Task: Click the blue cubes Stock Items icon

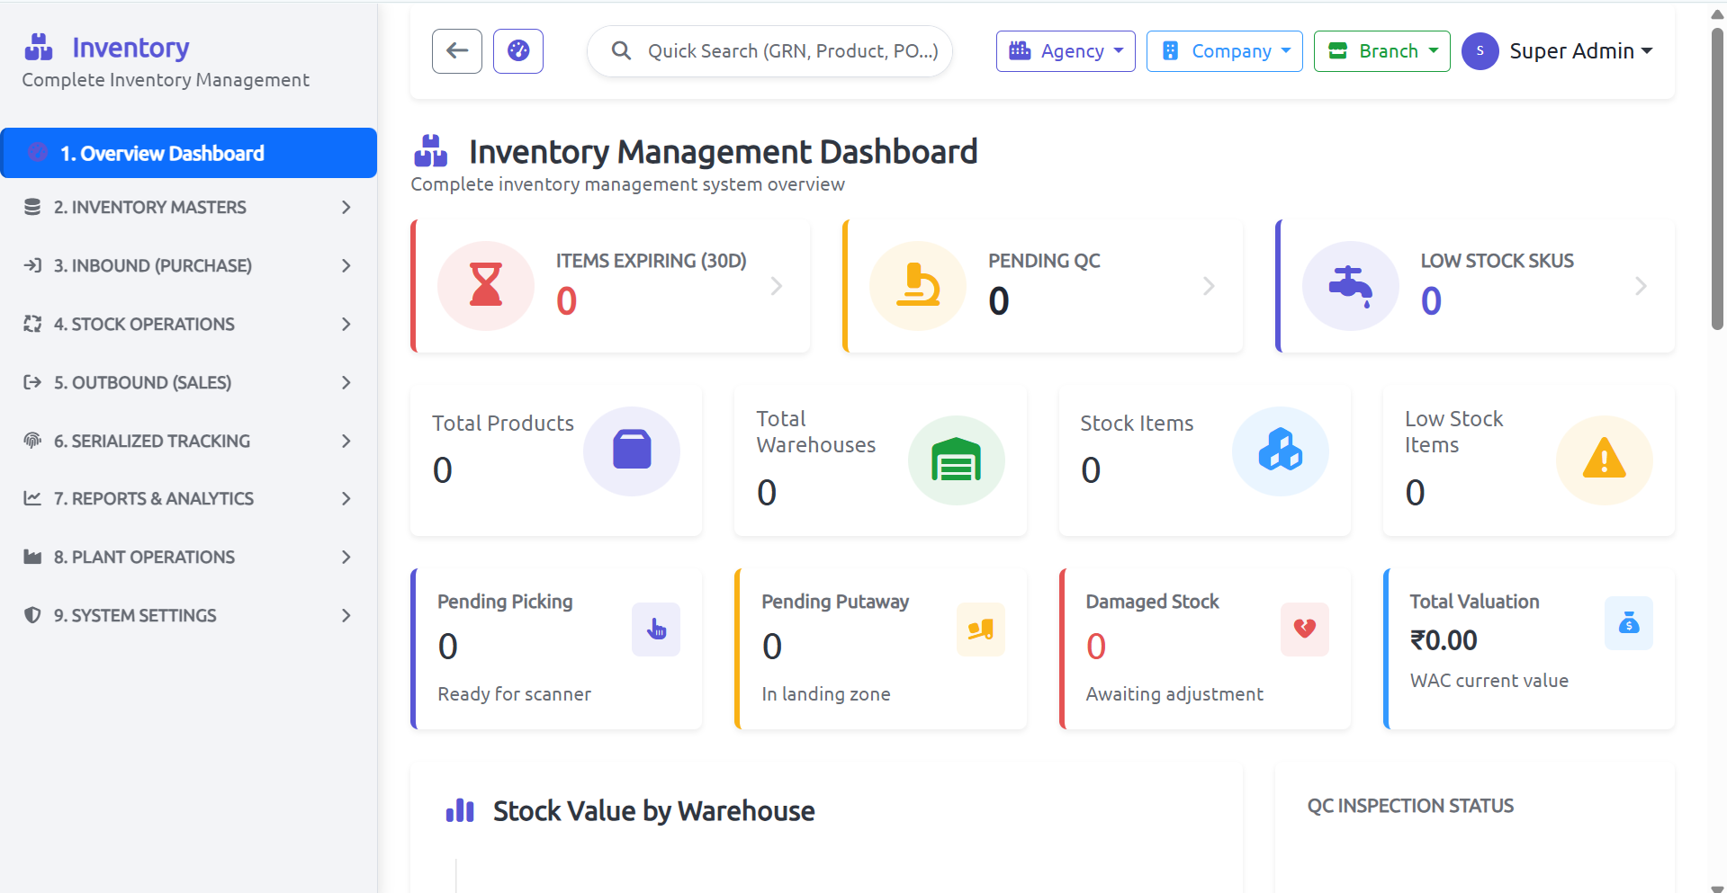Action: click(x=1281, y=451)
